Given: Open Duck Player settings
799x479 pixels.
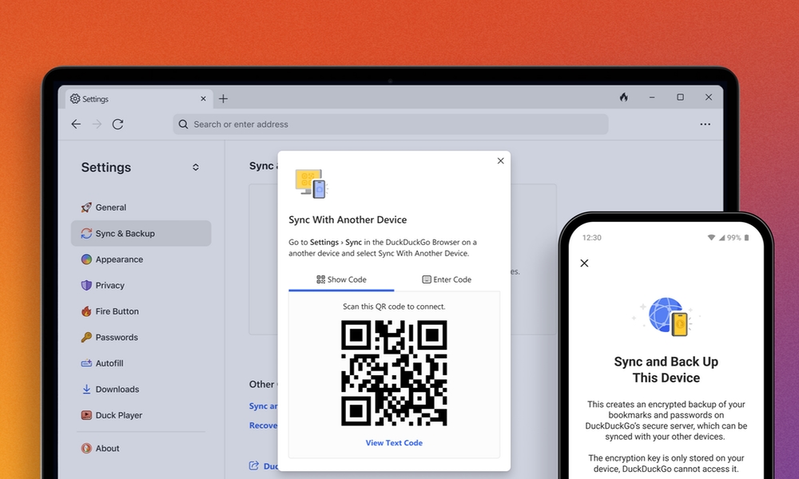Looking at the screenshot, I should (x=118, y=415).
